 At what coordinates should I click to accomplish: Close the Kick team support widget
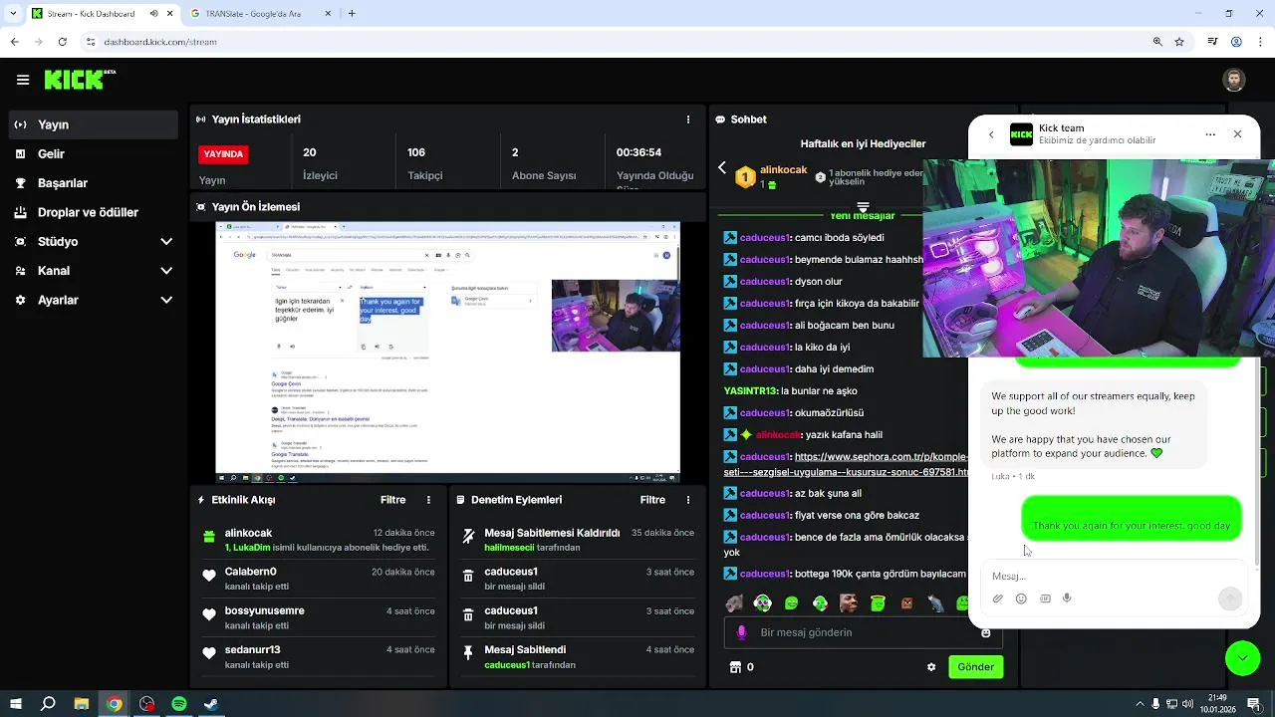click(x=1237, y=134)
